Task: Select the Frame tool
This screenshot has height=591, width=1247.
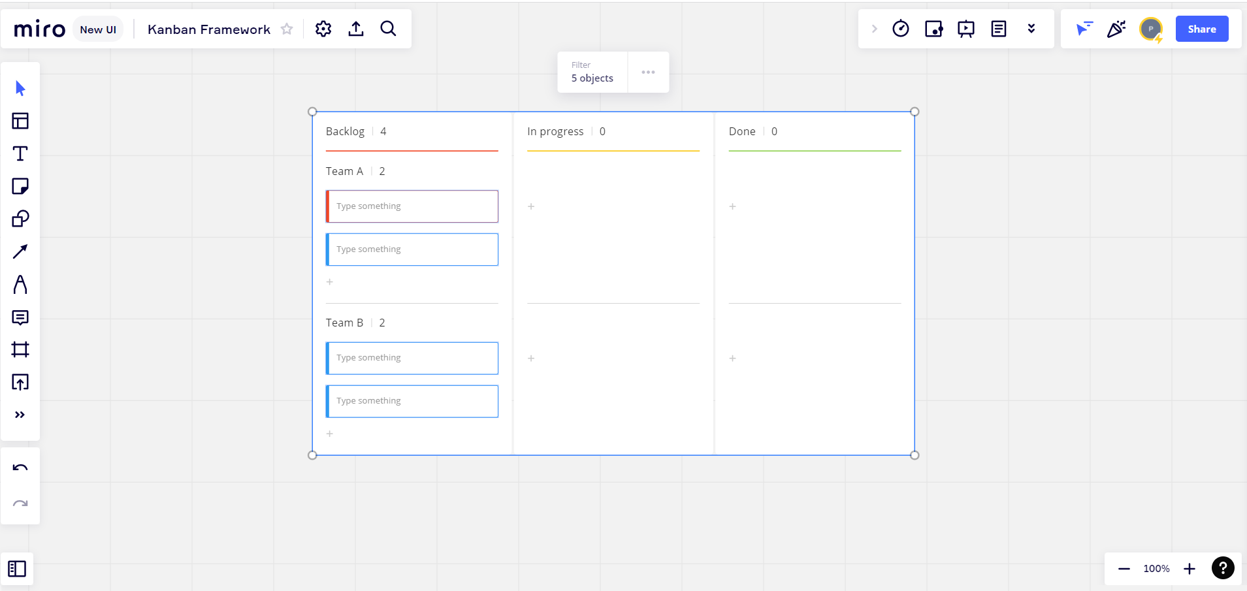Action: click(20, 349)
